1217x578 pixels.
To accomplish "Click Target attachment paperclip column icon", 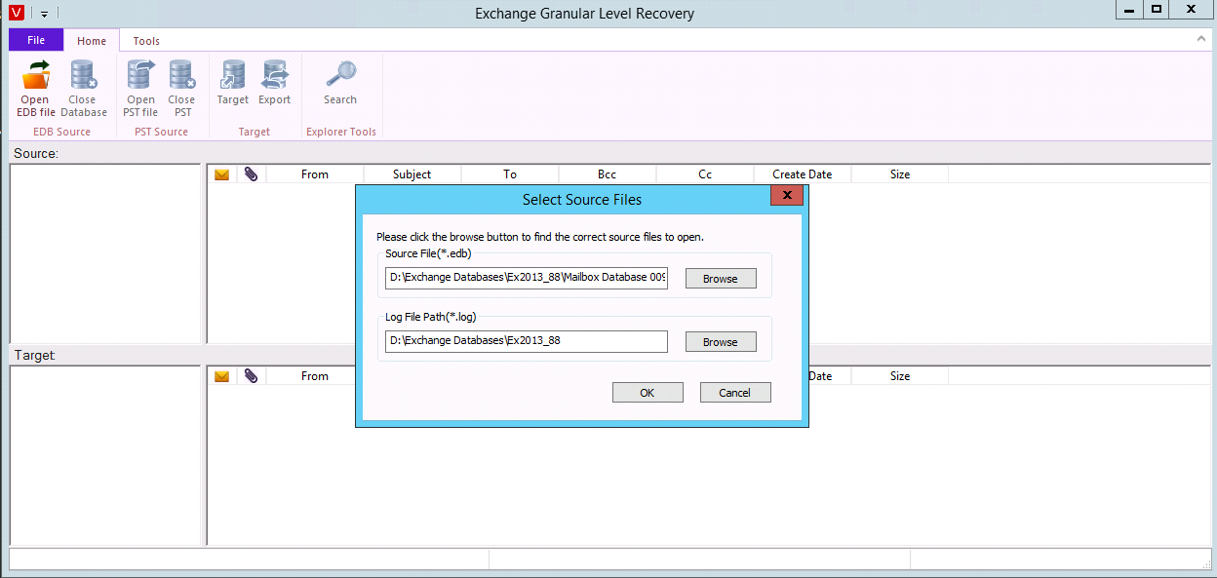I will pyautogui.click(x=251, y=376).
